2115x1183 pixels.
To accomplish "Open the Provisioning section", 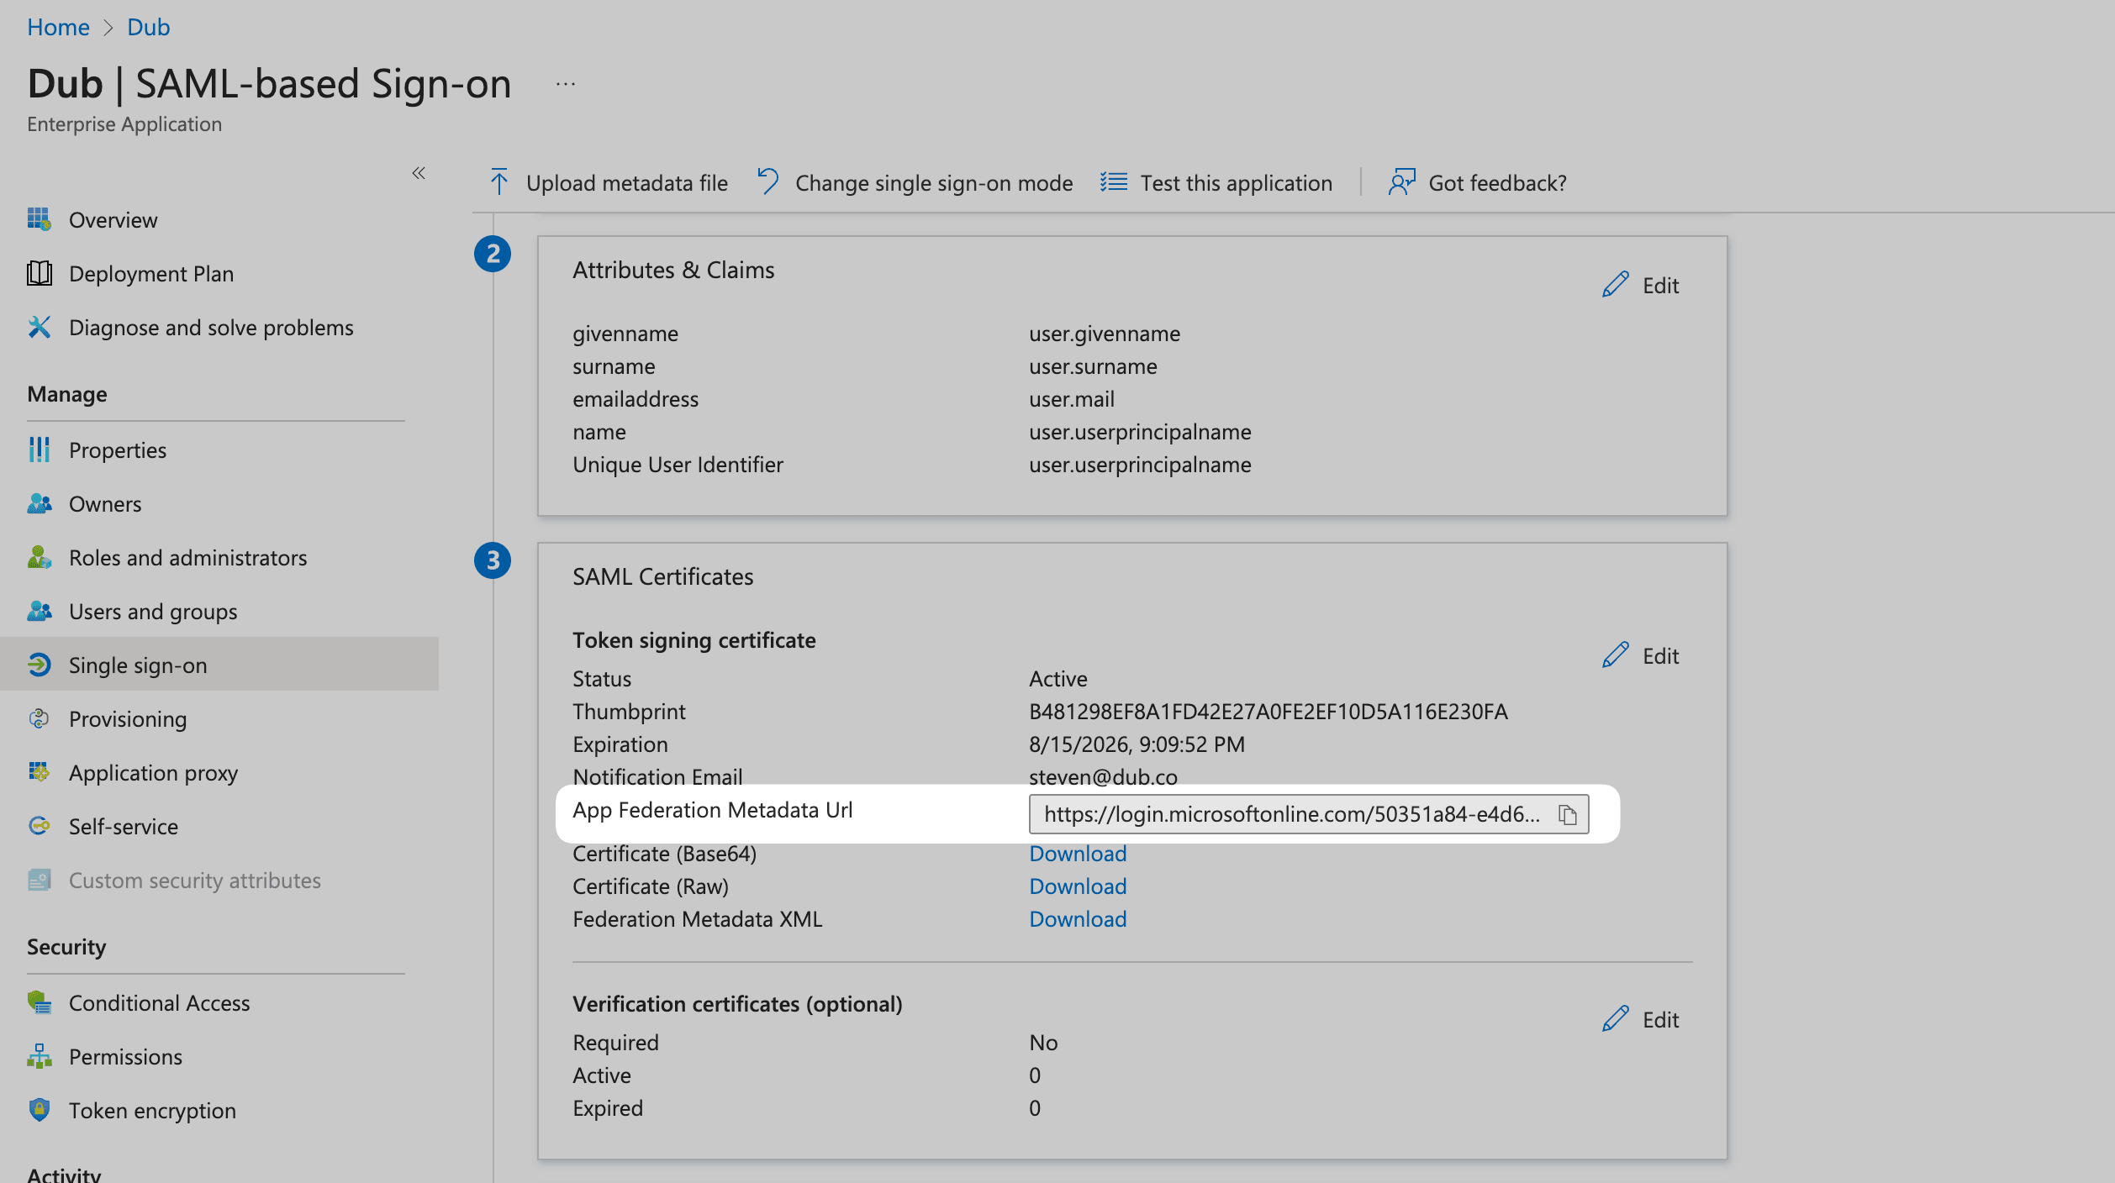I will 127,718.
